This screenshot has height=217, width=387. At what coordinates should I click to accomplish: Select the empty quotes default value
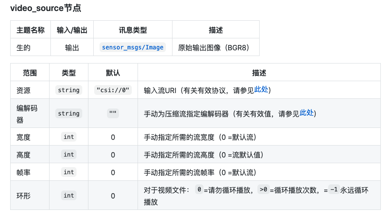click(x=113, y=113)
